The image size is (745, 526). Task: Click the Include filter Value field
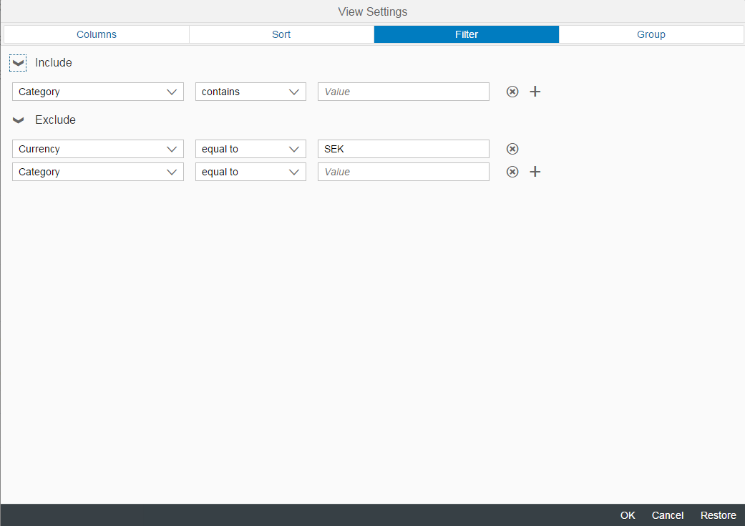[404, 92]
